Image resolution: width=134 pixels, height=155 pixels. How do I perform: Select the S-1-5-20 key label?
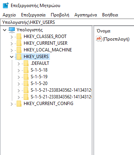coord(39,83)
